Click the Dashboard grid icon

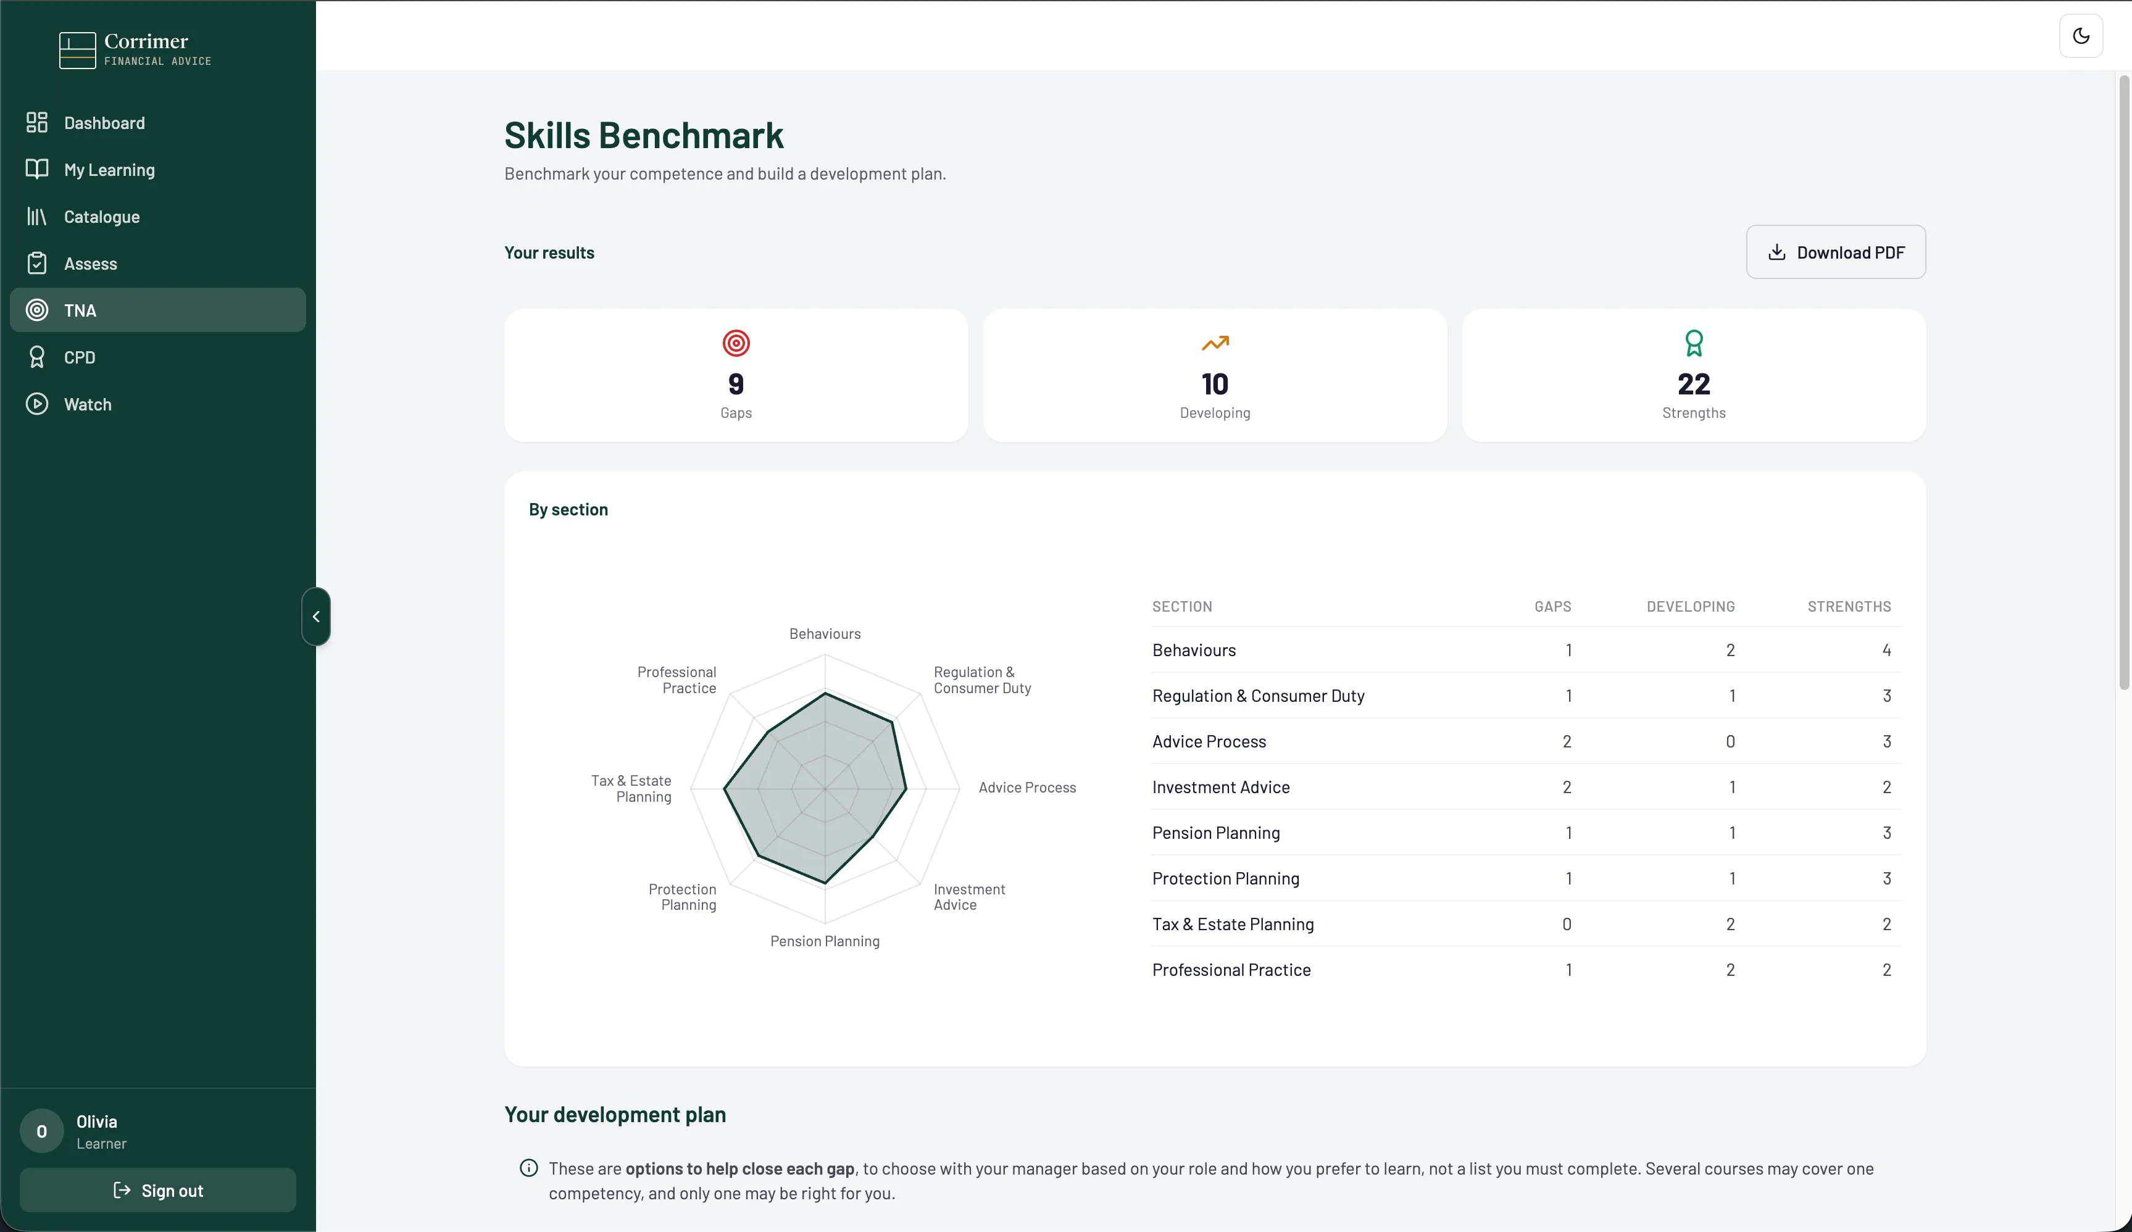(36, 123)
